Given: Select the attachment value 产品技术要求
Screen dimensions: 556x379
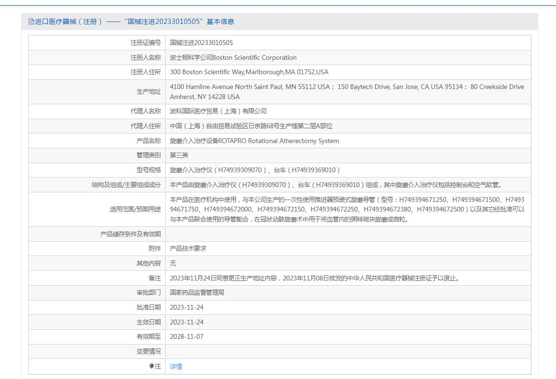Looking at the screenshot, I should tap(188, 249).
